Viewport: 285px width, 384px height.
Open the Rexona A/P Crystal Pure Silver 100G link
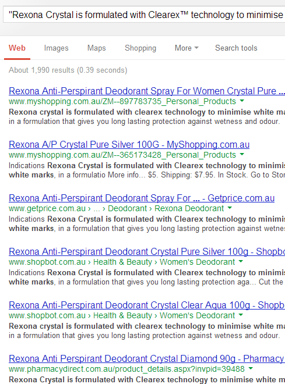click(129, 144)
